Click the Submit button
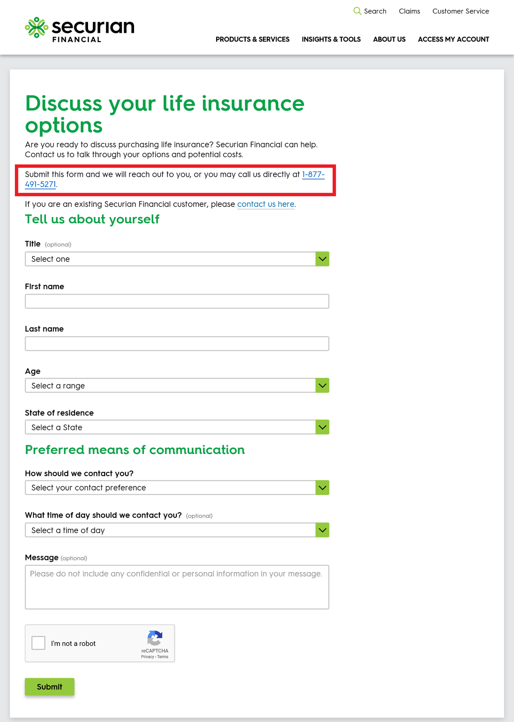 pyautogui.click(x=50, y=687)
